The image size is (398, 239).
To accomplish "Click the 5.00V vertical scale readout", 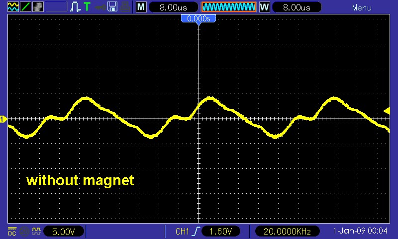I will tap(64, 232).
